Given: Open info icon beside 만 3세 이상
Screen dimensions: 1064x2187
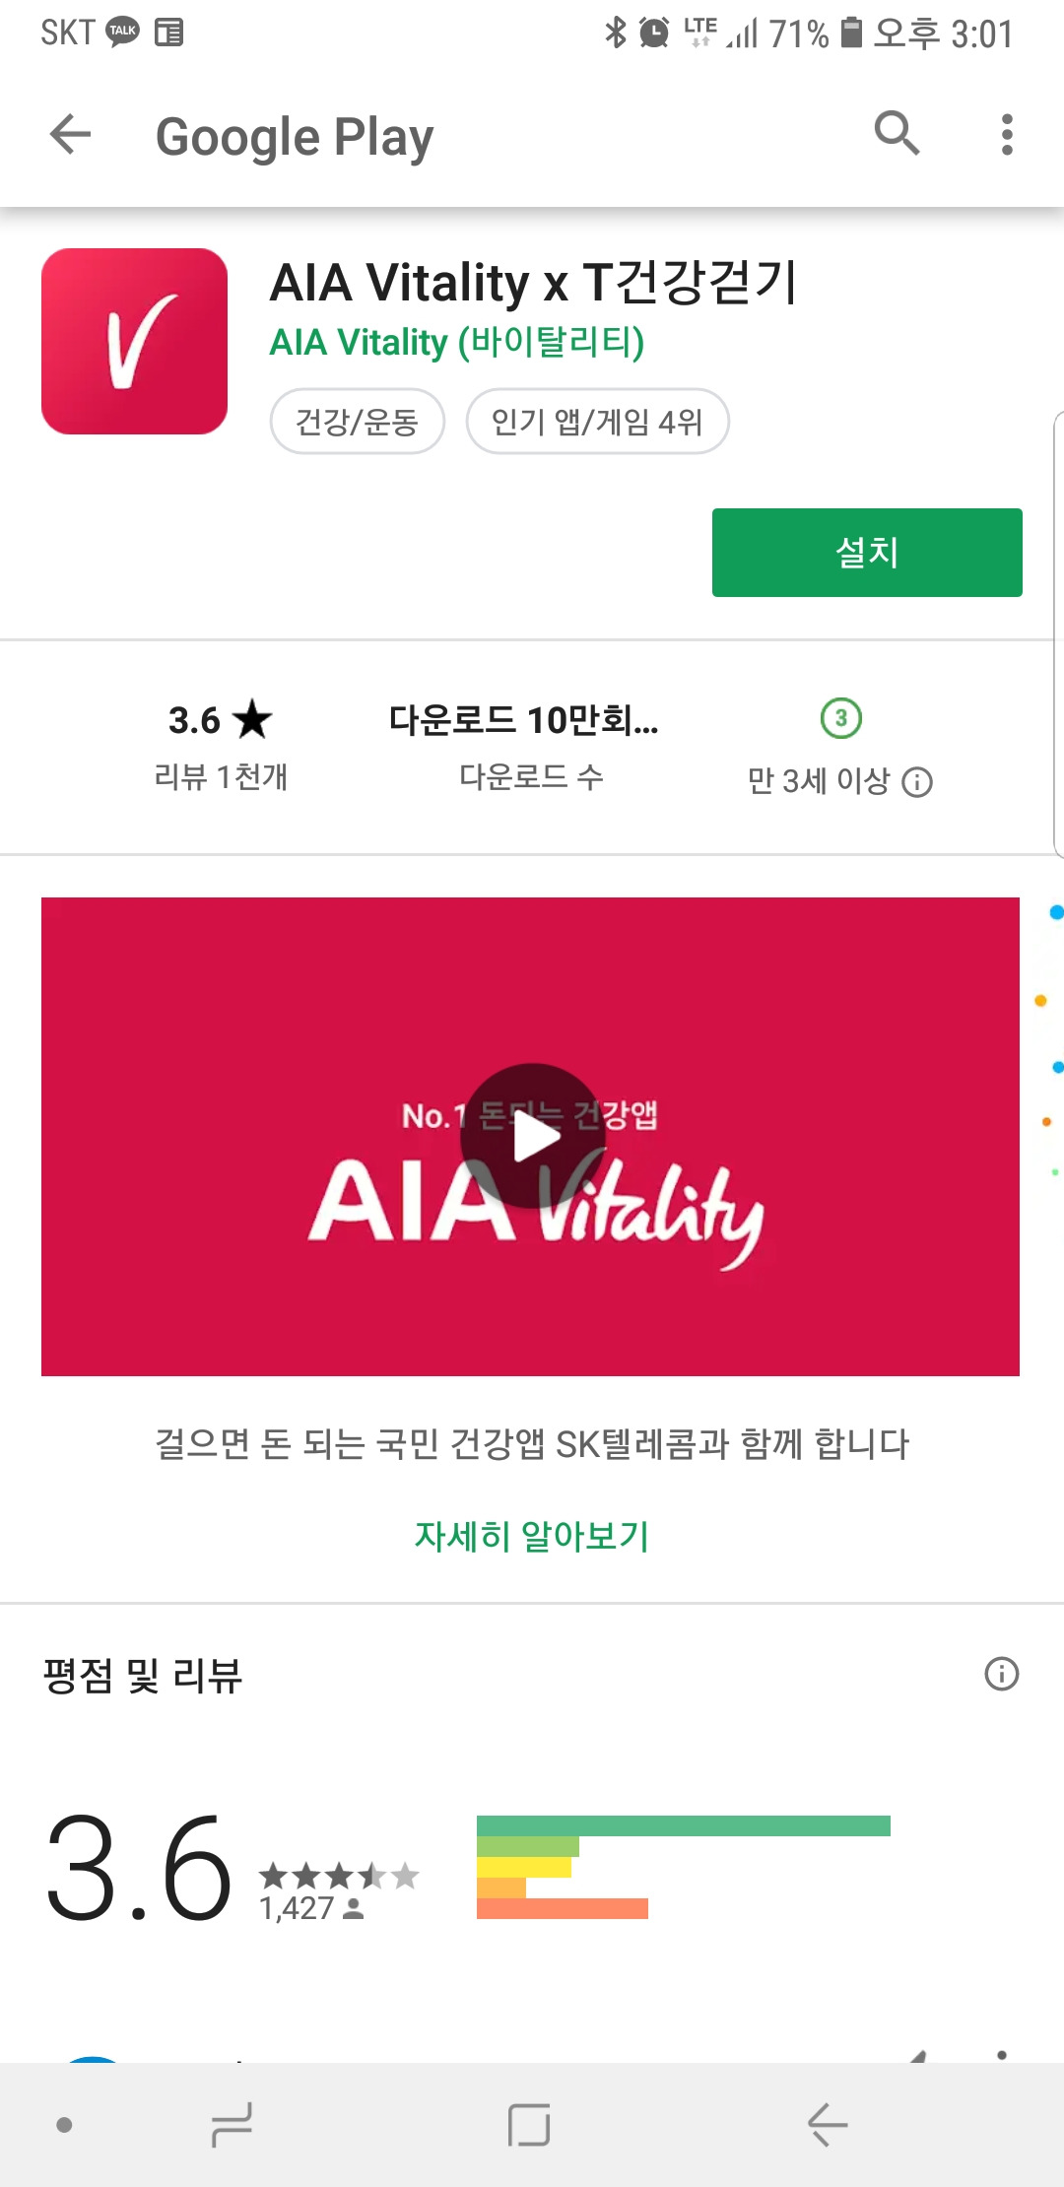Looking at the screenshot, I should coord(917,782).
